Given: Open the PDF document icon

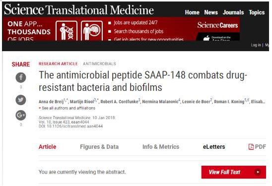Looking at the screenshot, I should coord(251,147).
